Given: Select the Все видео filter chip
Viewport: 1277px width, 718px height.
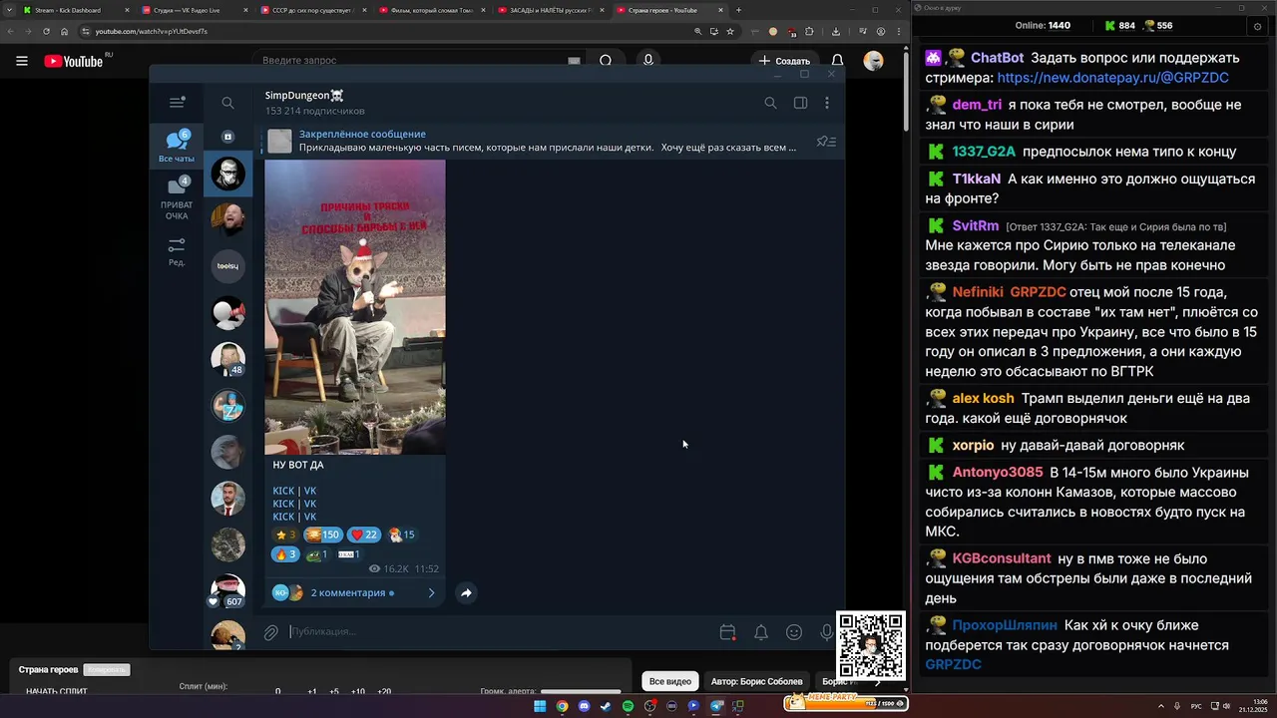Looking at the screenshot, I should coord(670,681).
